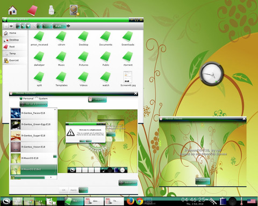258x206 pixels.
Task: Click the US flag keyboard layout icon
Action: click(252, 201)
